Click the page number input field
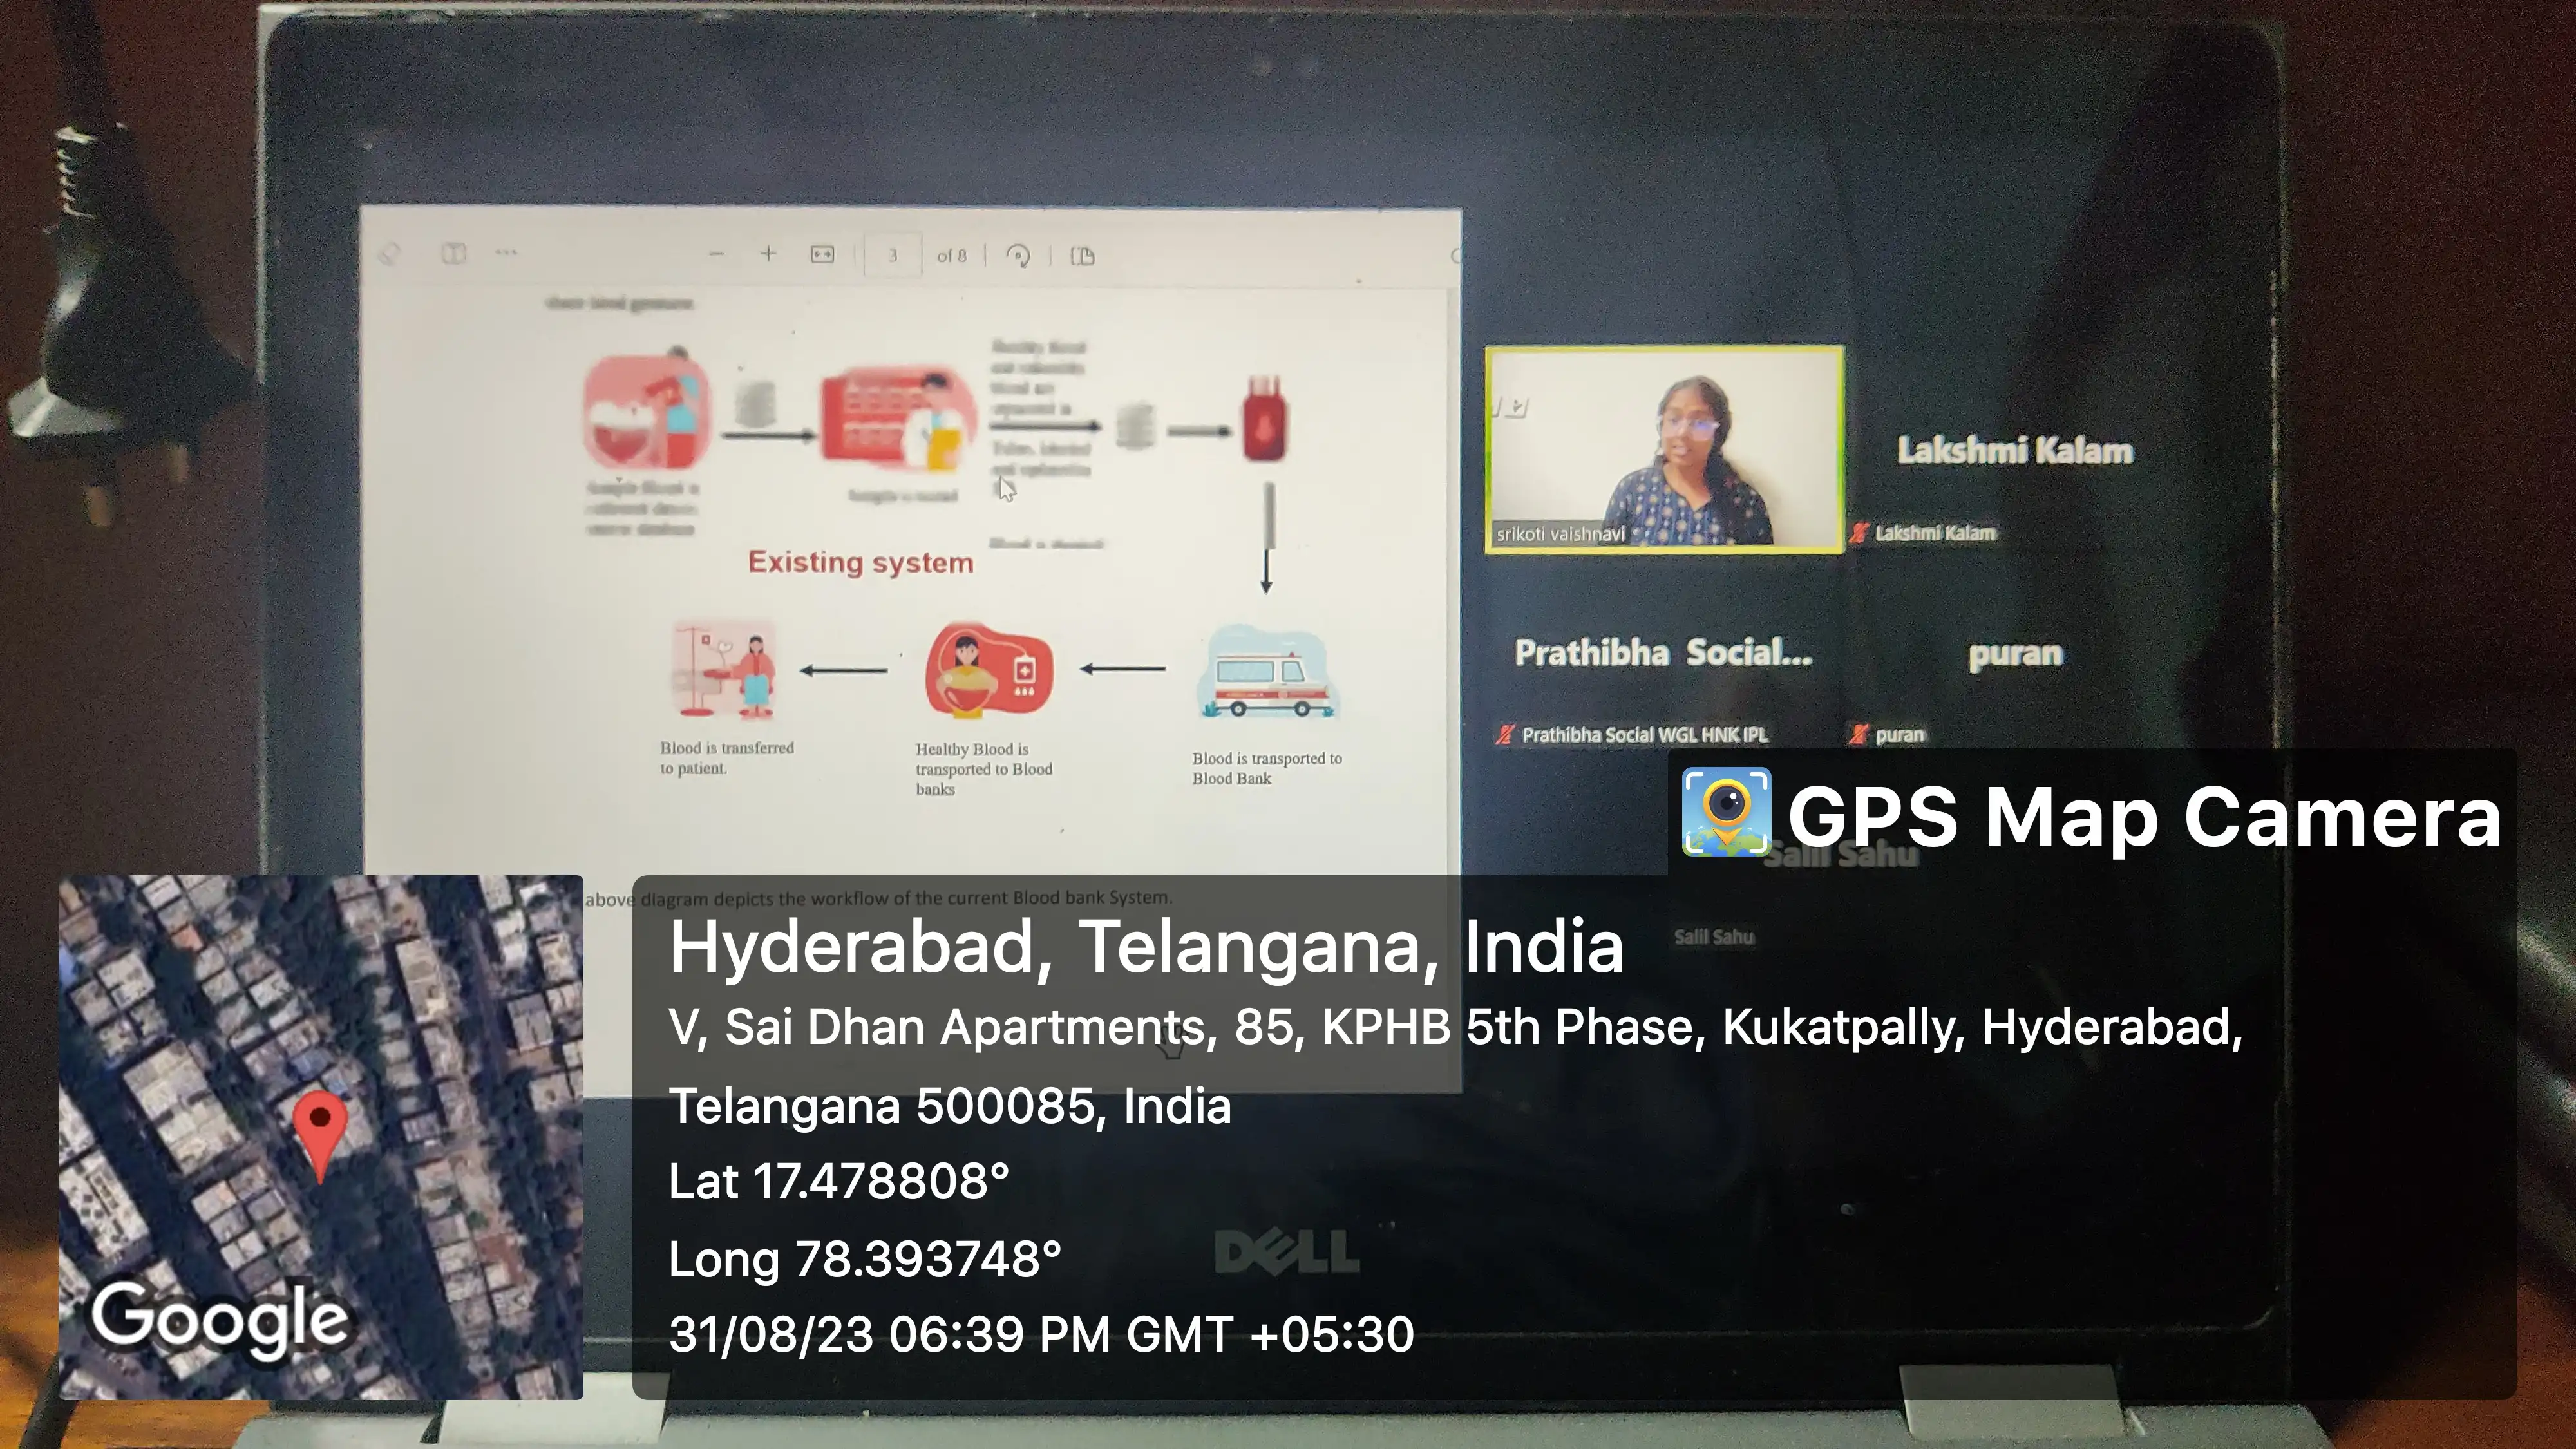Screen dimensions: 2576x1449 [892, 256]
